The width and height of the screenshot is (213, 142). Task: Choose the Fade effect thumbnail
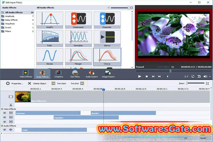point(50,38)
